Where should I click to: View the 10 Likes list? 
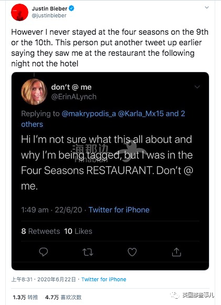tap(78, 231)
